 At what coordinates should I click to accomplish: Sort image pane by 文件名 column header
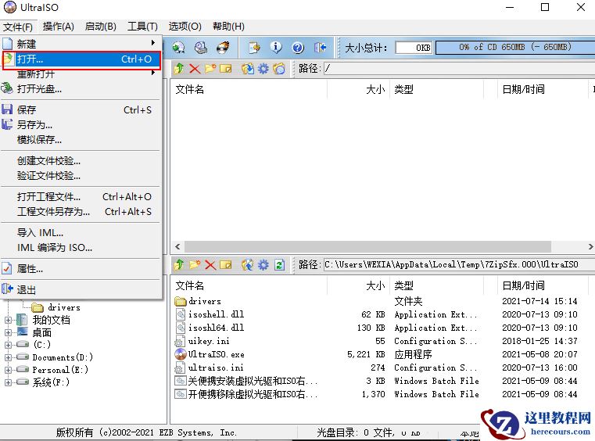click(249, 90)
